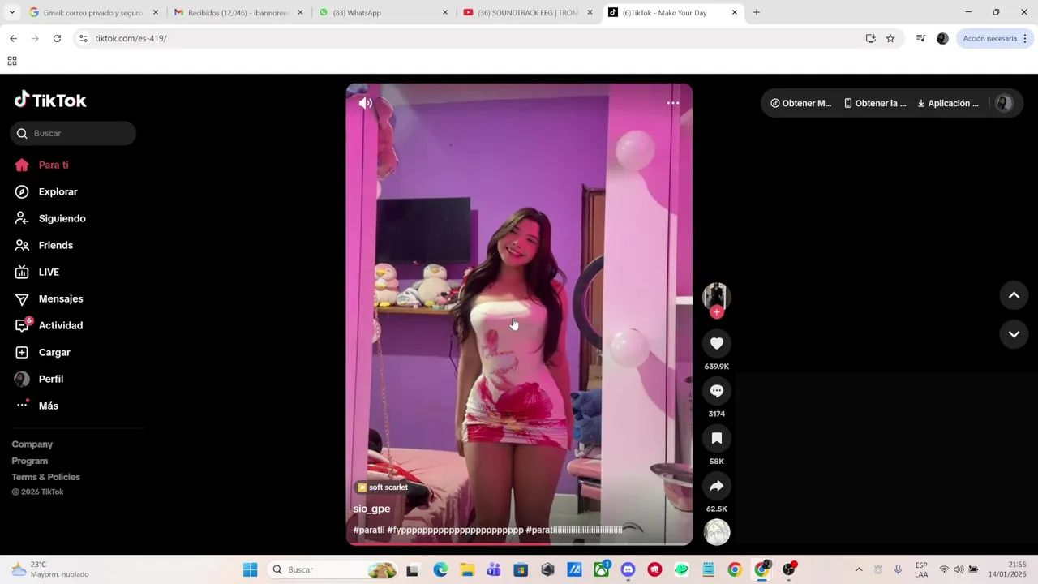Open the volume control in system tray
Screen dimensions: 1038x584
point(959,569)
